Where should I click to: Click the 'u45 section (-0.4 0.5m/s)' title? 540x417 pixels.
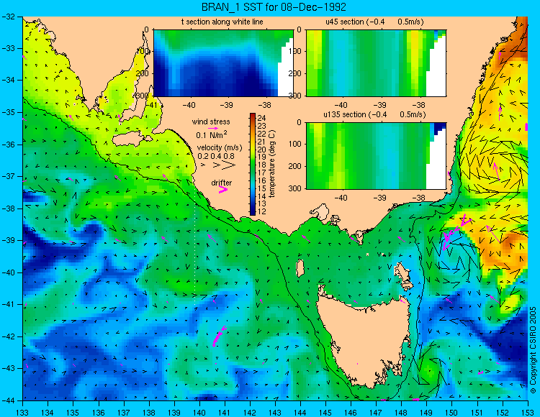(x=374, y=22)
